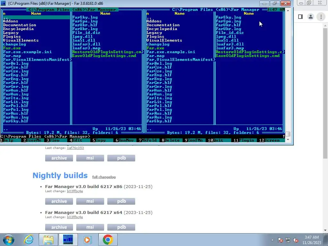The width and height of the screenshot is (328, 246).
Task: Download archive above Nightly builds heading
Action: click(x=59, y=158)
